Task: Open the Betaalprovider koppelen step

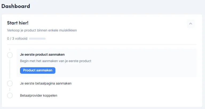Action: (38, 95)
